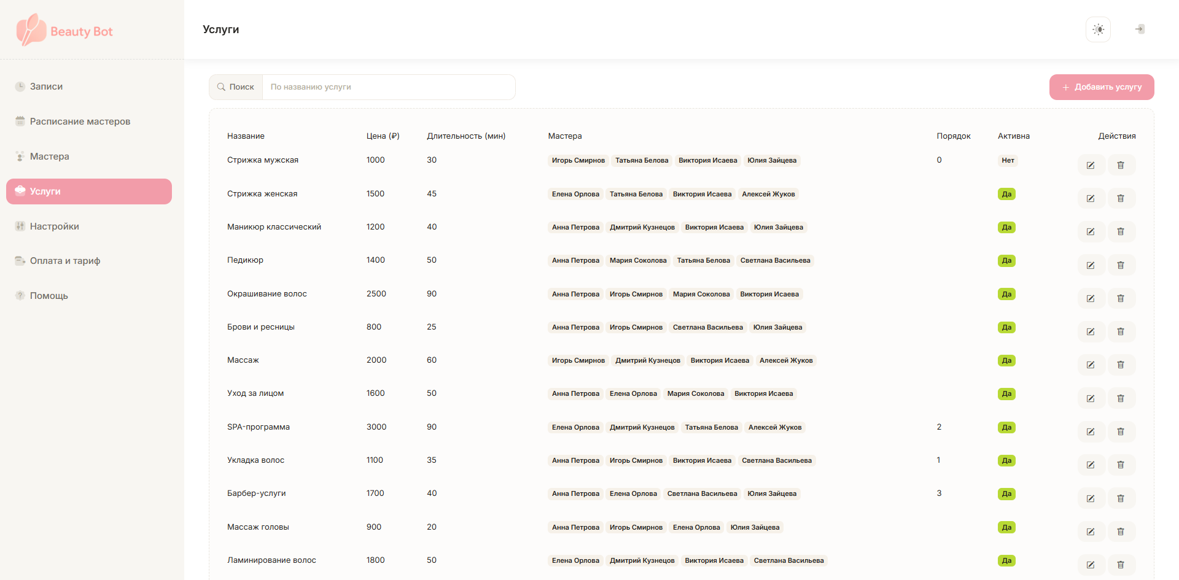Edit the SPA-программа service

pyautogui.click(x=1091, y=431)
